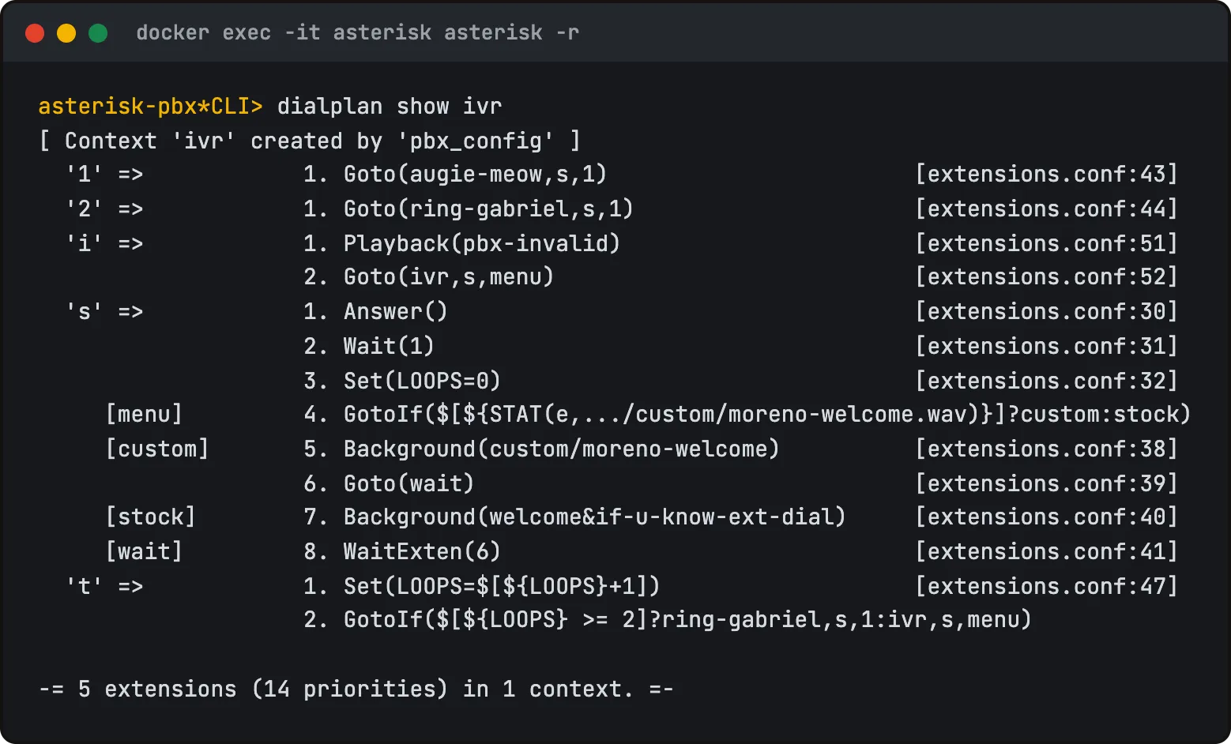Click 'Background(custom/moreno-welcome)' text

pyautogui.click(x=562, y=449)
